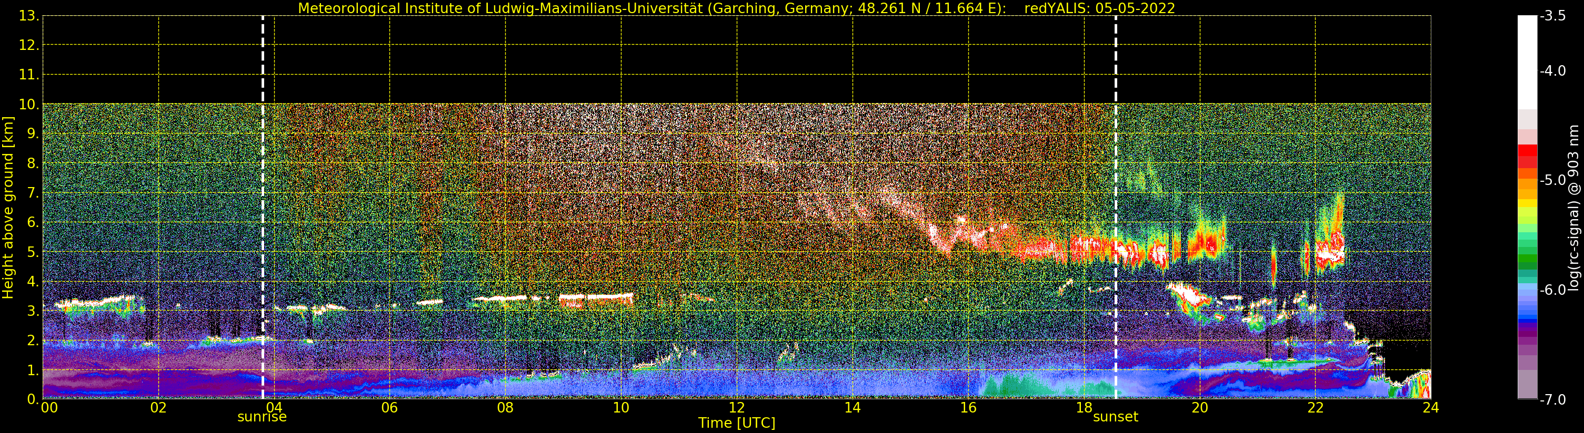Click the '4.' height axis tick label

pos(33,282)
